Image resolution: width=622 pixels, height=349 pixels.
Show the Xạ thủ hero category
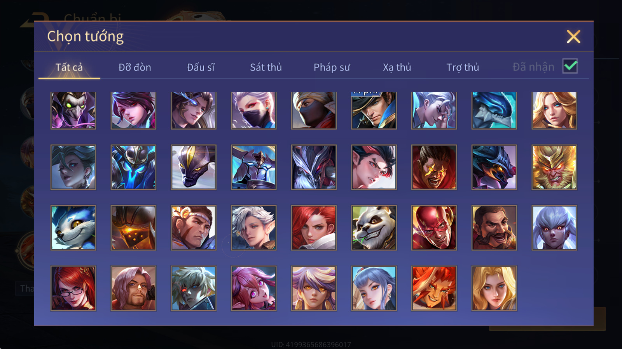coord(397,67)
